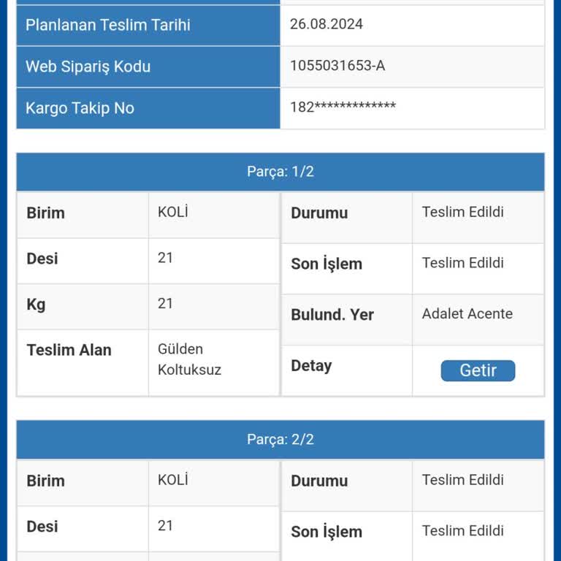Click Durumu Teslim Edildi in second part
The image size is (561, 561).
coord(463,480)
